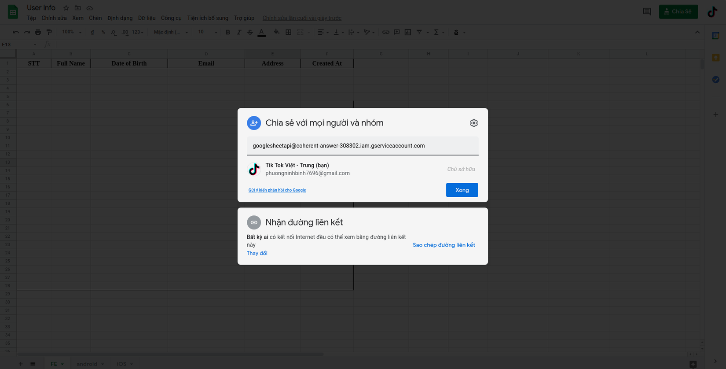Viewport: 726px width, 369px height.
Task: Open the Chèn menu
Action: click(x=95, y=18)
